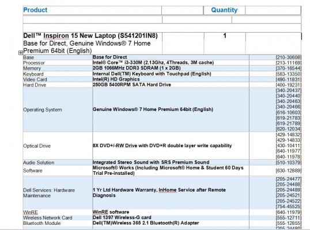Click the Wireless Network Card label
Image resolution: width=310 pixels, height=230 pixels.
[x=48, y=218]
